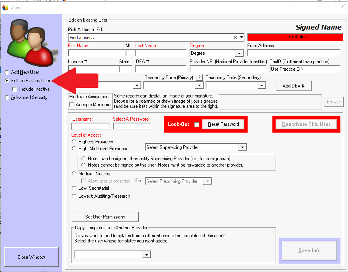Viewport: 348px width, 272px height.
Task: Expand the Degree dropdown
Action: coord(239,53)
